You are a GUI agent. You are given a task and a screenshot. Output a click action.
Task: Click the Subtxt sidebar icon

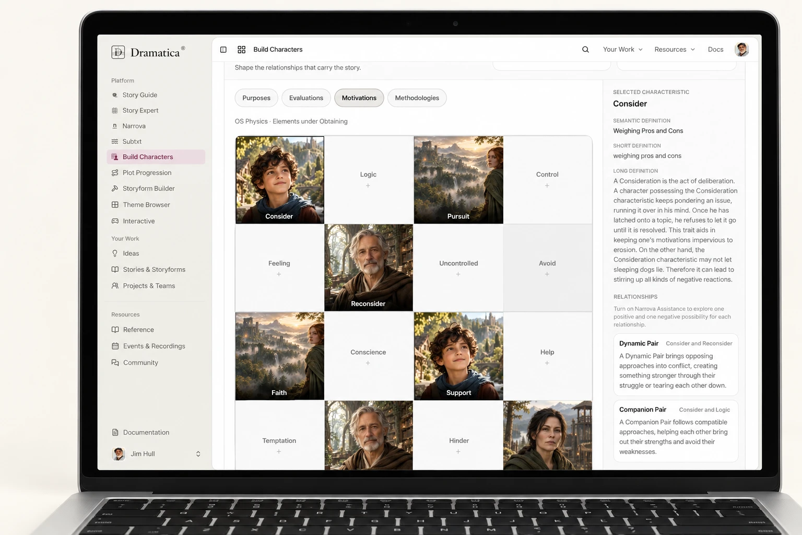115,142
